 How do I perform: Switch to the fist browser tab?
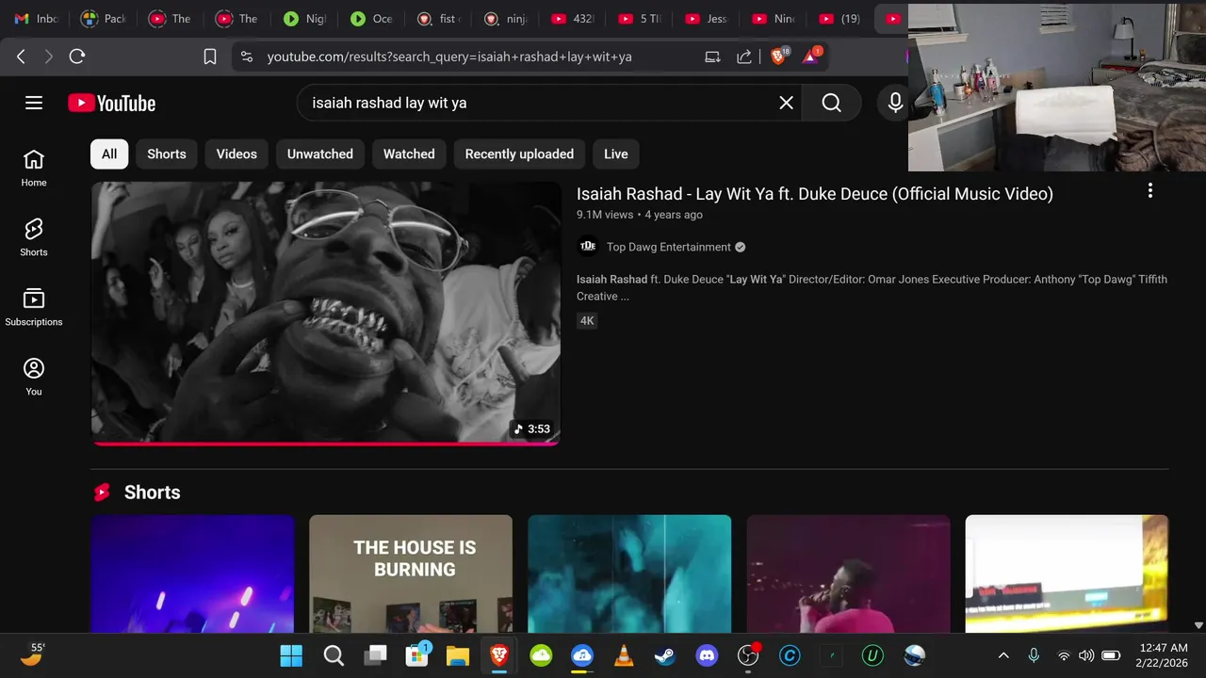pyautogui.click(x=438, y=19)
